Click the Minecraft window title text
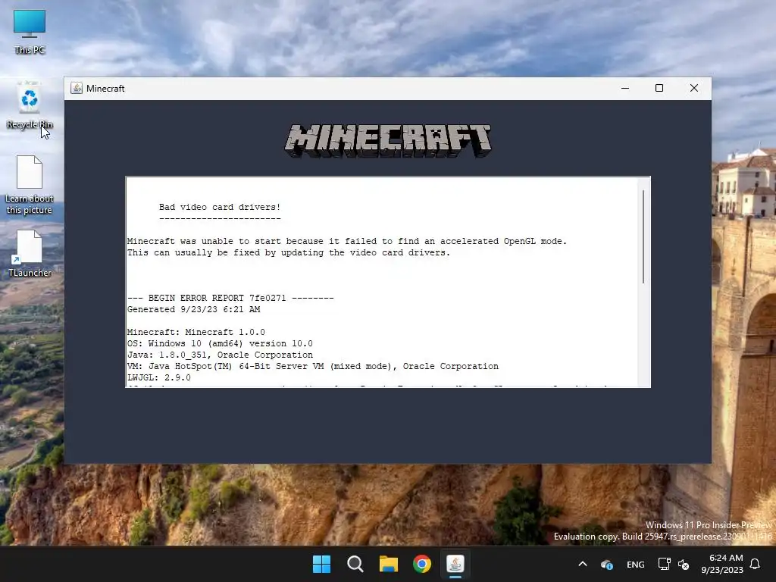 tap(105, 88)
